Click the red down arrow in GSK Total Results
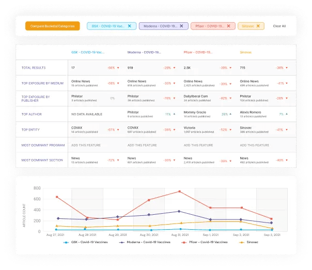This screenshot has width=312, height=270. point(117,68)
